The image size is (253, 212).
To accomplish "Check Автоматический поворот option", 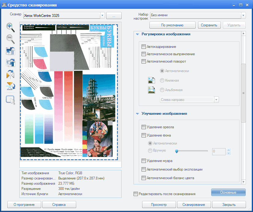I will tap(143, 61).
